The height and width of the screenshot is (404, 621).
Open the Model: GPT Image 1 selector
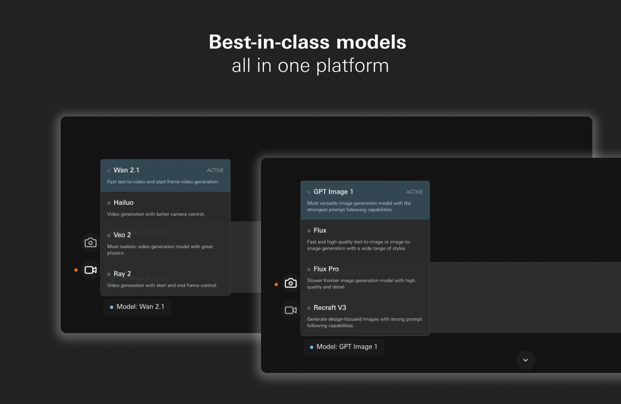click(344, 347)
